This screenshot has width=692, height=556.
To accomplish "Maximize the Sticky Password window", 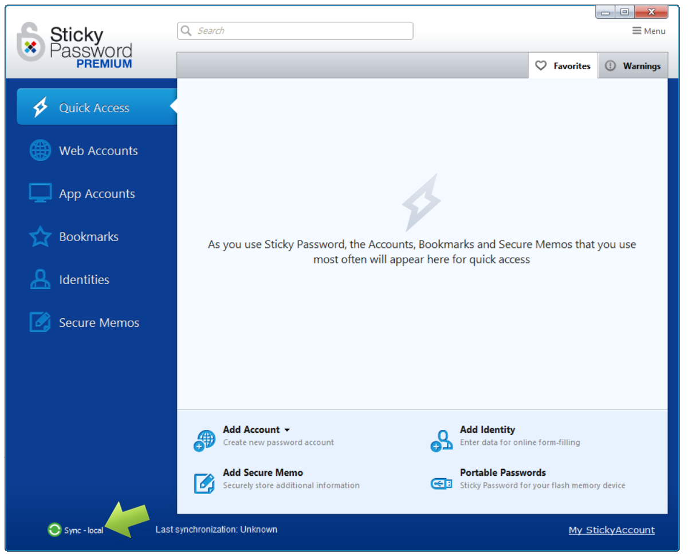I will [624, 12].
